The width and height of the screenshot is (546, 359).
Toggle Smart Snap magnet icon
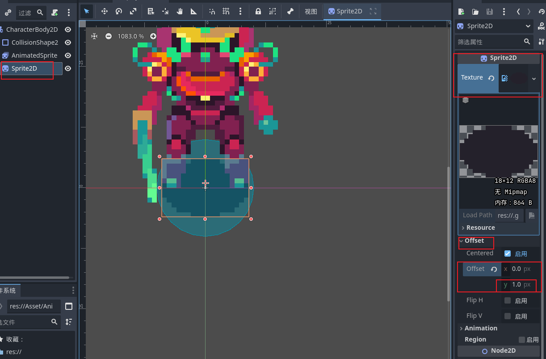212,11
